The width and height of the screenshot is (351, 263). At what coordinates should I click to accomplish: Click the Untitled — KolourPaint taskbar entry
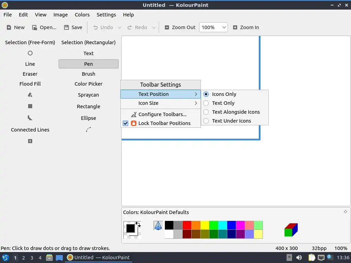click(x=98, y=258)
